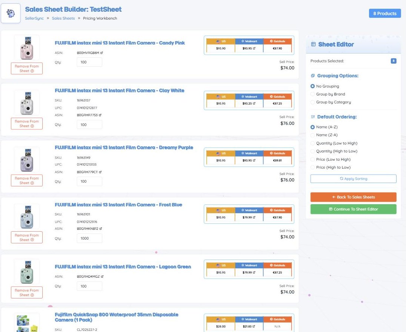
Task: Open Dreamy Purple Walmart $93.95 link icon
Action: [254, 160]
